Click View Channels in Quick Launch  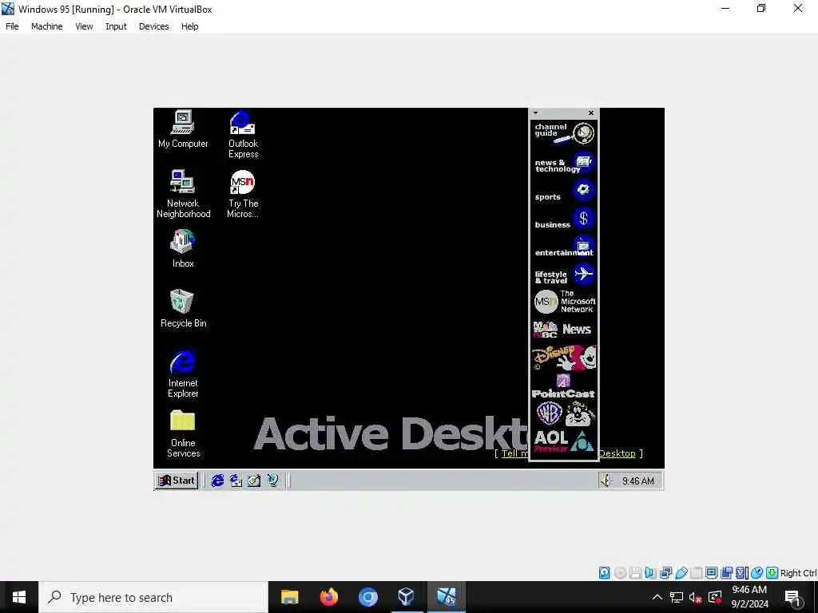pos(272,480)
